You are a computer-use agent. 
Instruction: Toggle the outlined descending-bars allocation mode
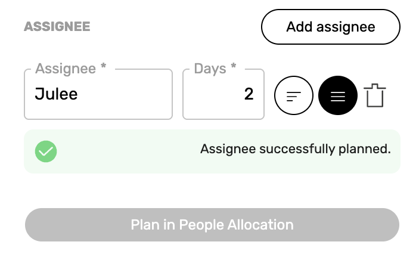click(293, 95)
